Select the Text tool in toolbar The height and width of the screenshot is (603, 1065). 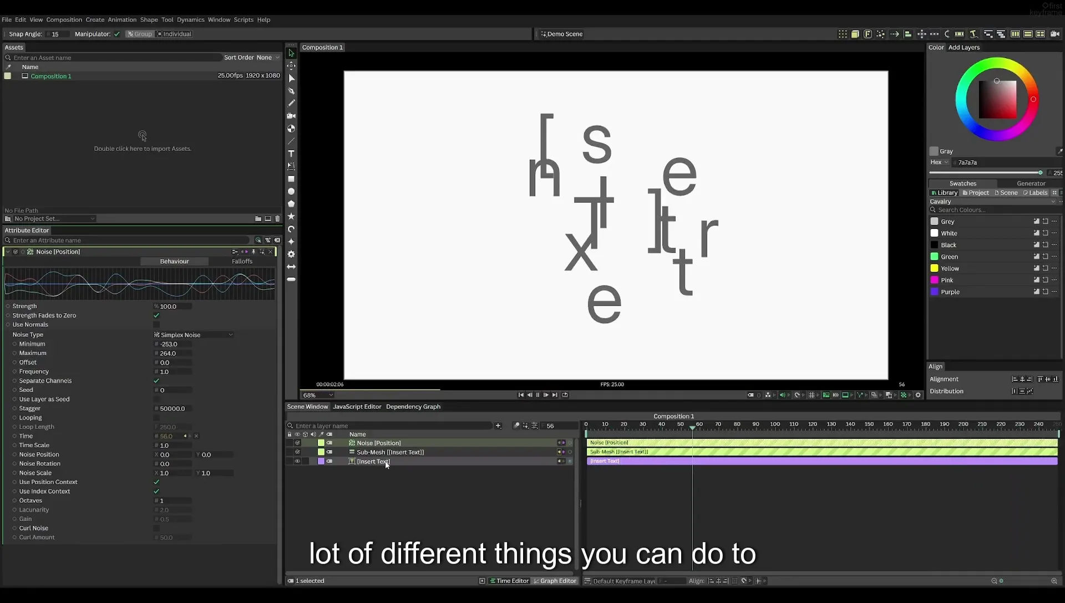pos(291,154)
